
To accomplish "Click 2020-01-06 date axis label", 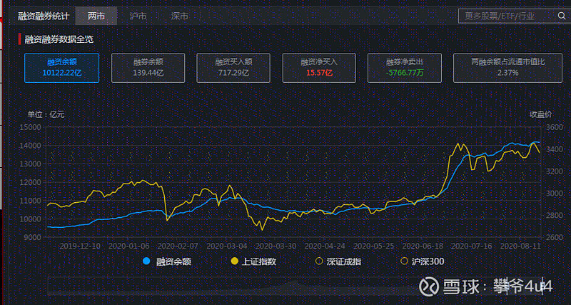I will pos(129,246).
